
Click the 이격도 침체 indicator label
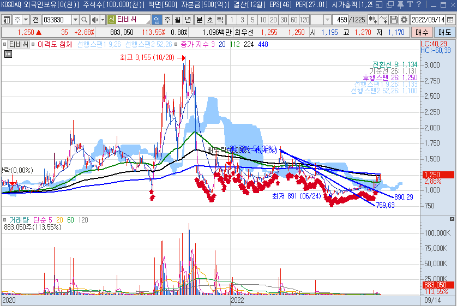tap(55, 44)
